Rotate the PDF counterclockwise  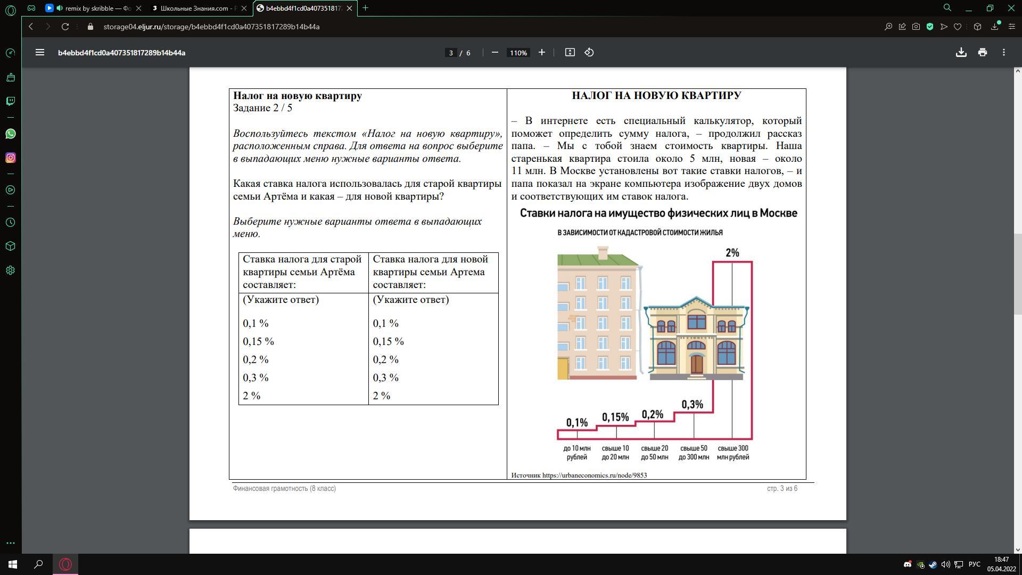pos(589,52)
